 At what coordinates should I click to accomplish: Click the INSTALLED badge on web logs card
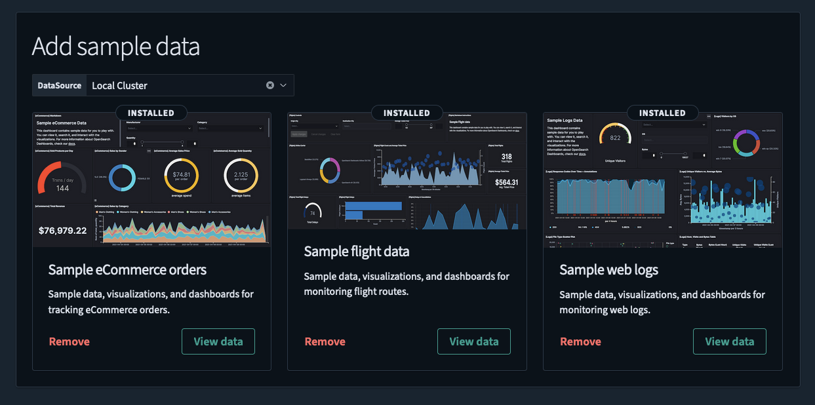[663, 113]
